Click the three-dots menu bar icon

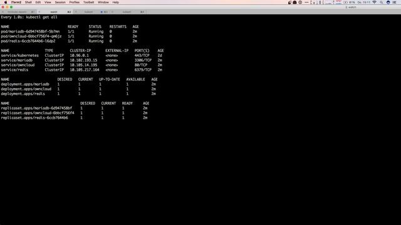(x=306, y=2)
